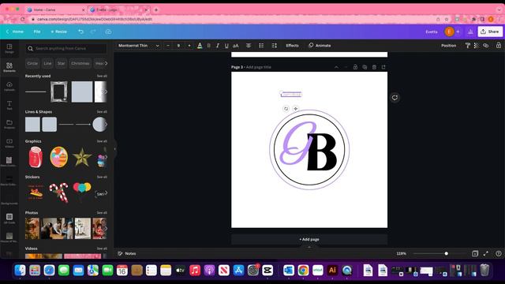
Task: Lock Page 3
Action: click(355, 67)
